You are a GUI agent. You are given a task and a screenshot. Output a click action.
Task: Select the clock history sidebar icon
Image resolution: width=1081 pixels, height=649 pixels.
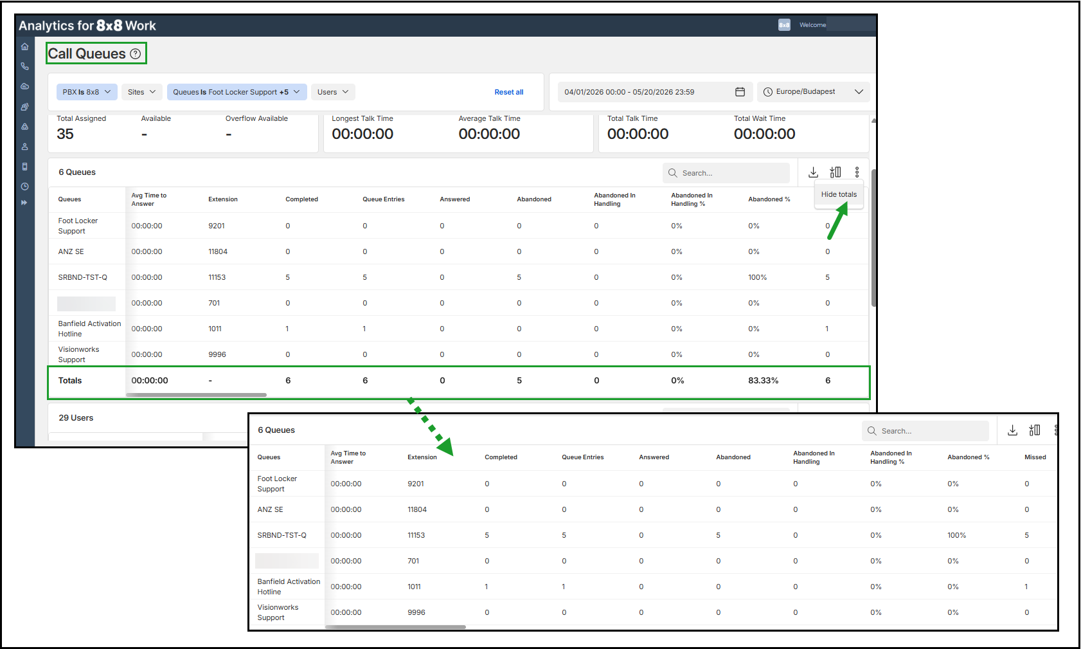tap(24, 187)
